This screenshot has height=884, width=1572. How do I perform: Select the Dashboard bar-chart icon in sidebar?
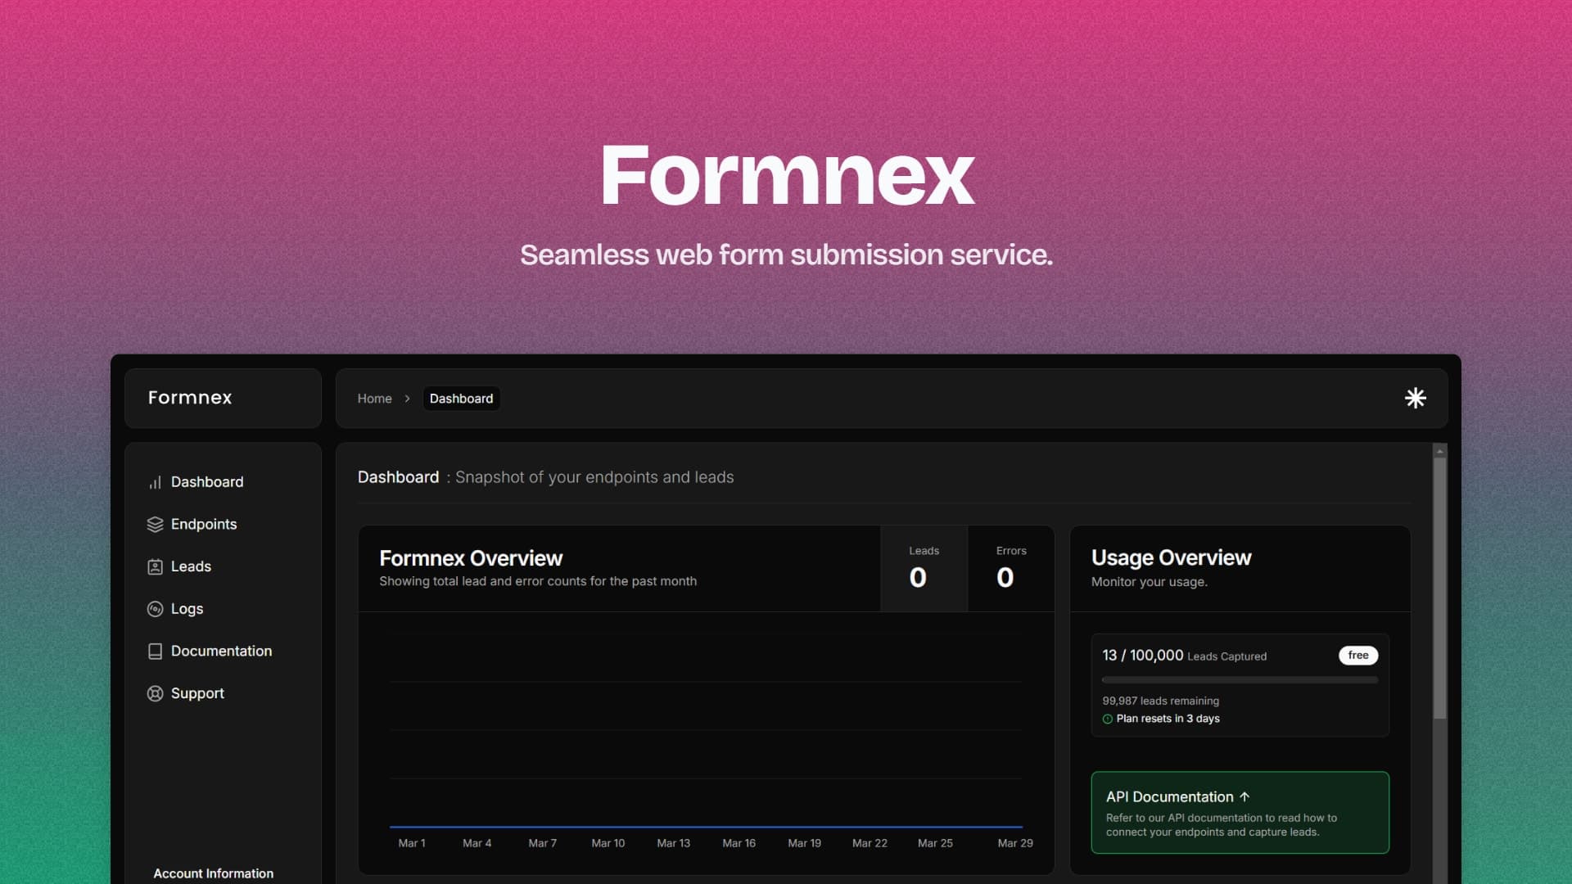pyautogui.click(x=156, y=482)
